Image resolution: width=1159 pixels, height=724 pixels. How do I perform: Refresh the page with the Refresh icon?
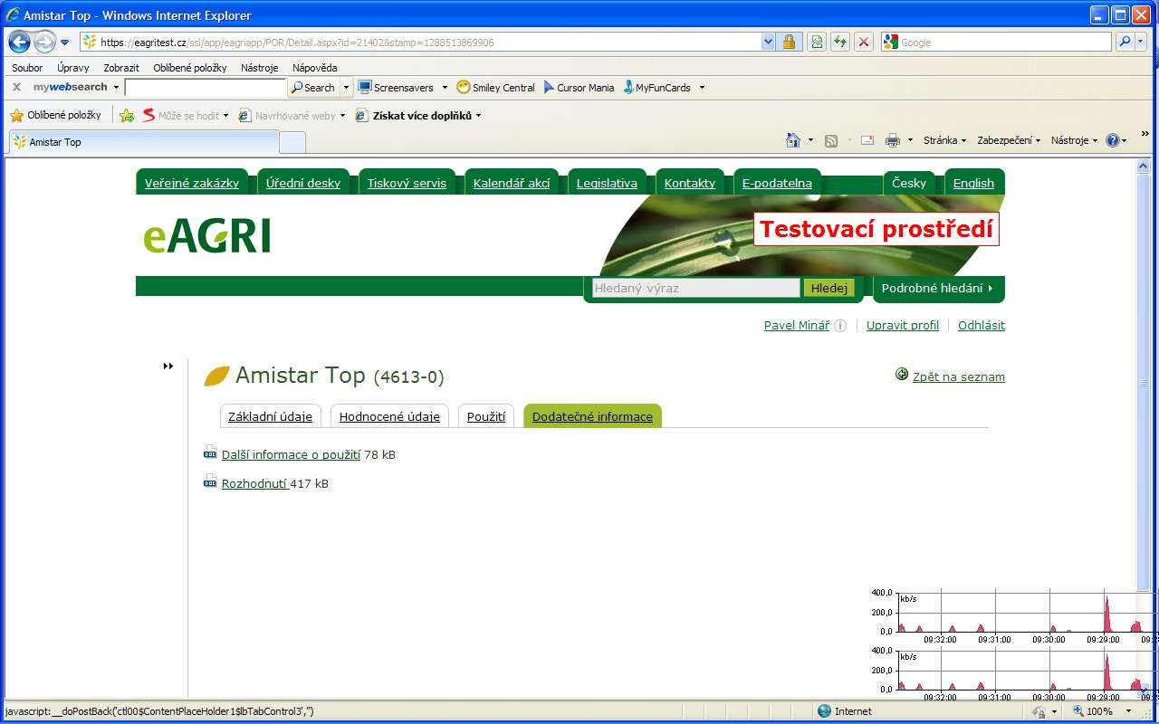coord(840,43)
